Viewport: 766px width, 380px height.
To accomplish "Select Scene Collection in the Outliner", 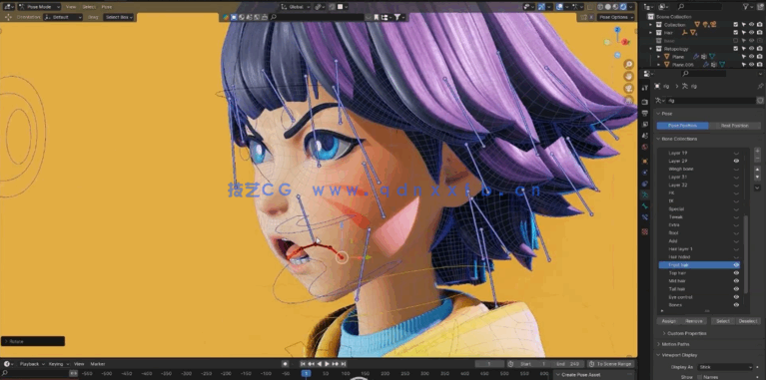I will pos(674,17).
